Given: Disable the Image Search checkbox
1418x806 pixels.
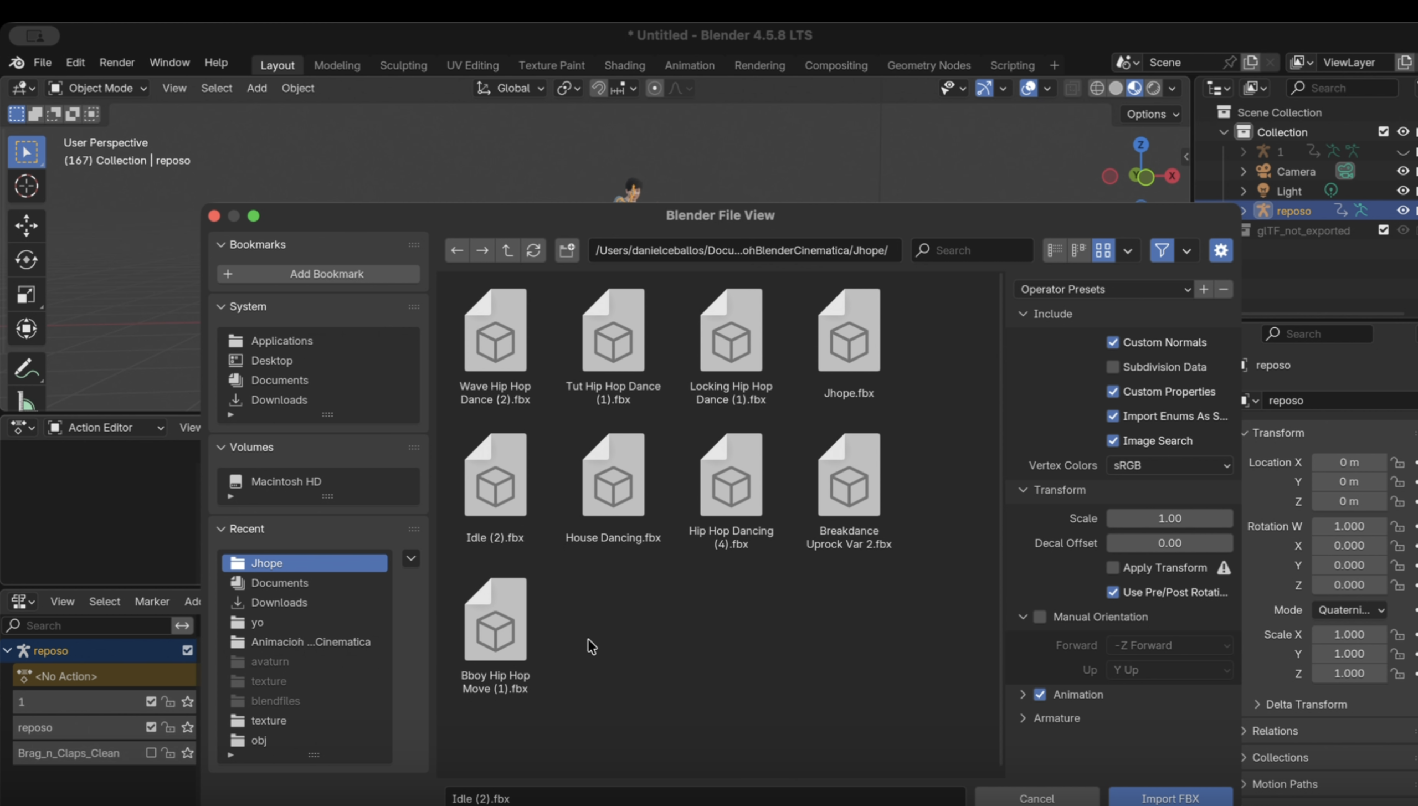Looking at the screenshot, I should coord(1112,441).
